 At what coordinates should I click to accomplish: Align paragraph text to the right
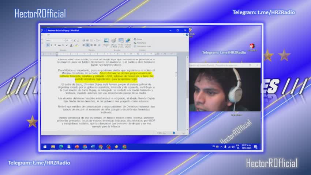[x=91, y=45]
